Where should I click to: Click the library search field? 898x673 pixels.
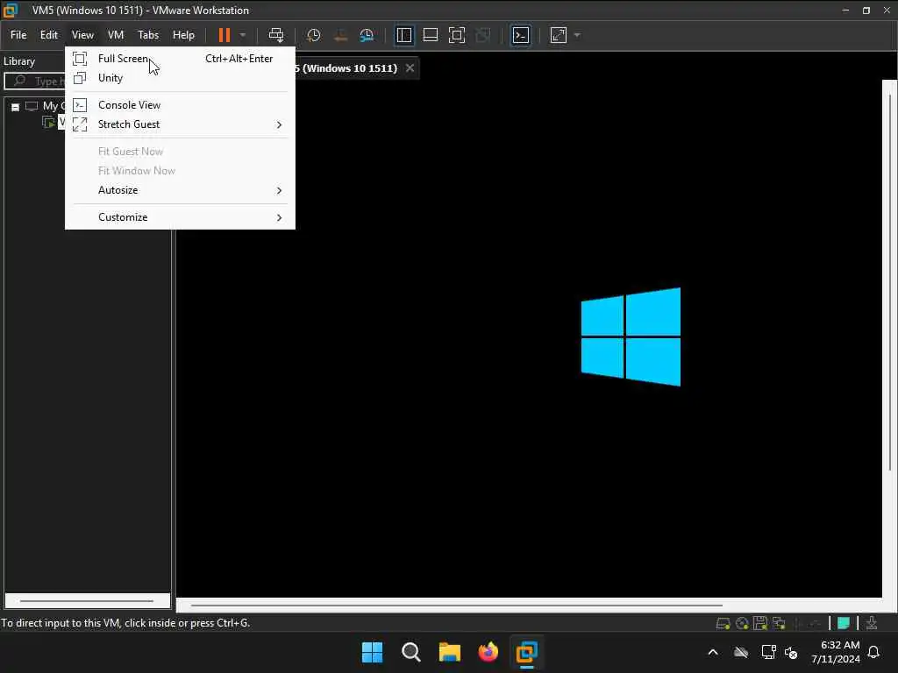click(35, 81)
